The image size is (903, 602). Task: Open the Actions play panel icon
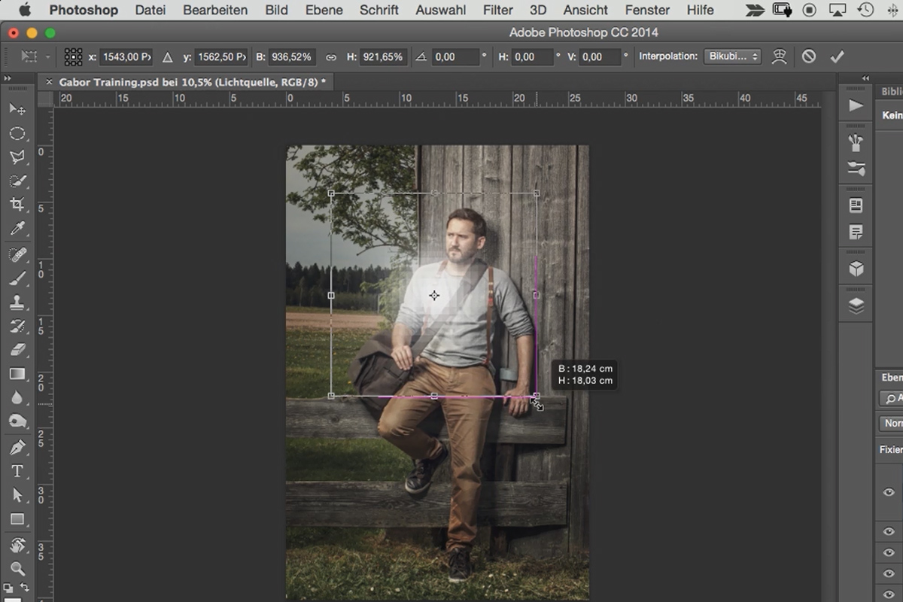tap(856, 106)
